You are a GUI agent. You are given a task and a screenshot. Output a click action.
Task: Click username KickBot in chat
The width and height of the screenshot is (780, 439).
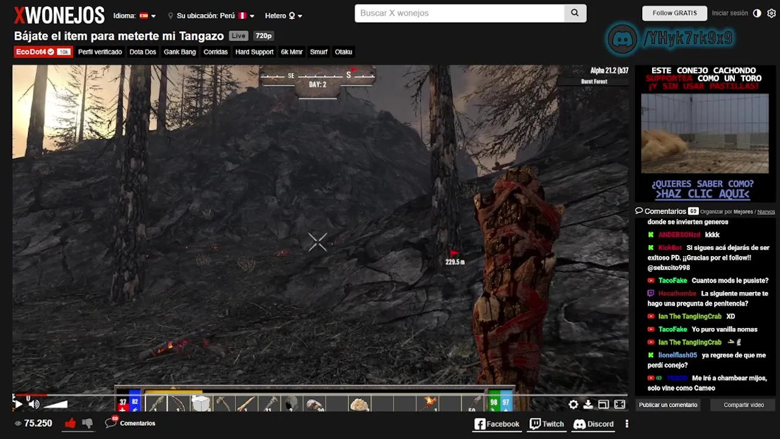tap(670, 248)
